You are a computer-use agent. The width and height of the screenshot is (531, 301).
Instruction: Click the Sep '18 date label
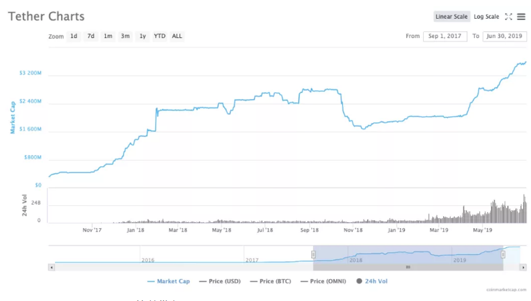[x=309, y=230]
